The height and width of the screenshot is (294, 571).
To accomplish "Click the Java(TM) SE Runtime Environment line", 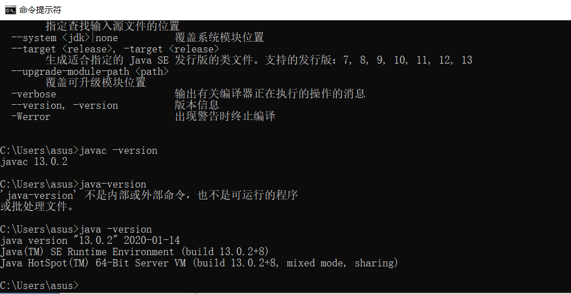I will (x=135, y=252).
